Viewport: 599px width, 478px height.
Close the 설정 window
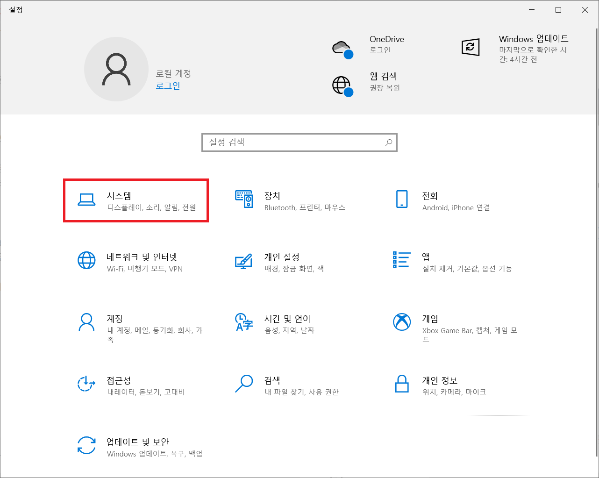coord(585,10)
